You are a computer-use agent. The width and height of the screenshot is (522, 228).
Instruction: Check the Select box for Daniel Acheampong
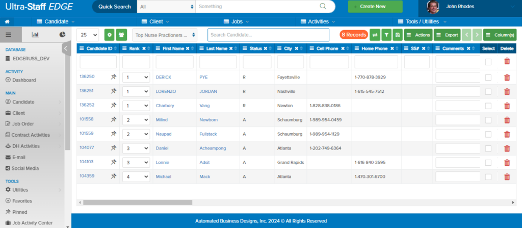(488, 148)
